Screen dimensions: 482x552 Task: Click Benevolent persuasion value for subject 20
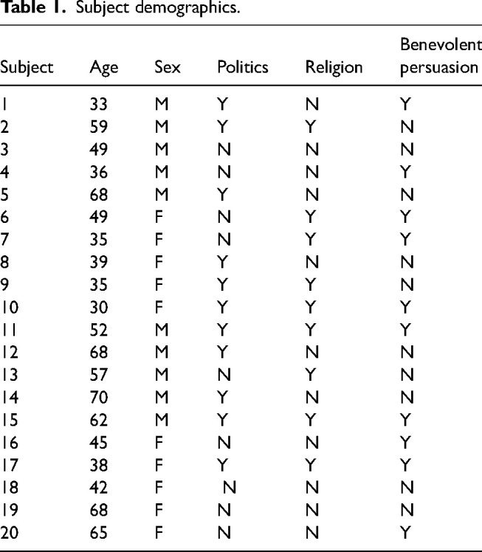(404, 529)
